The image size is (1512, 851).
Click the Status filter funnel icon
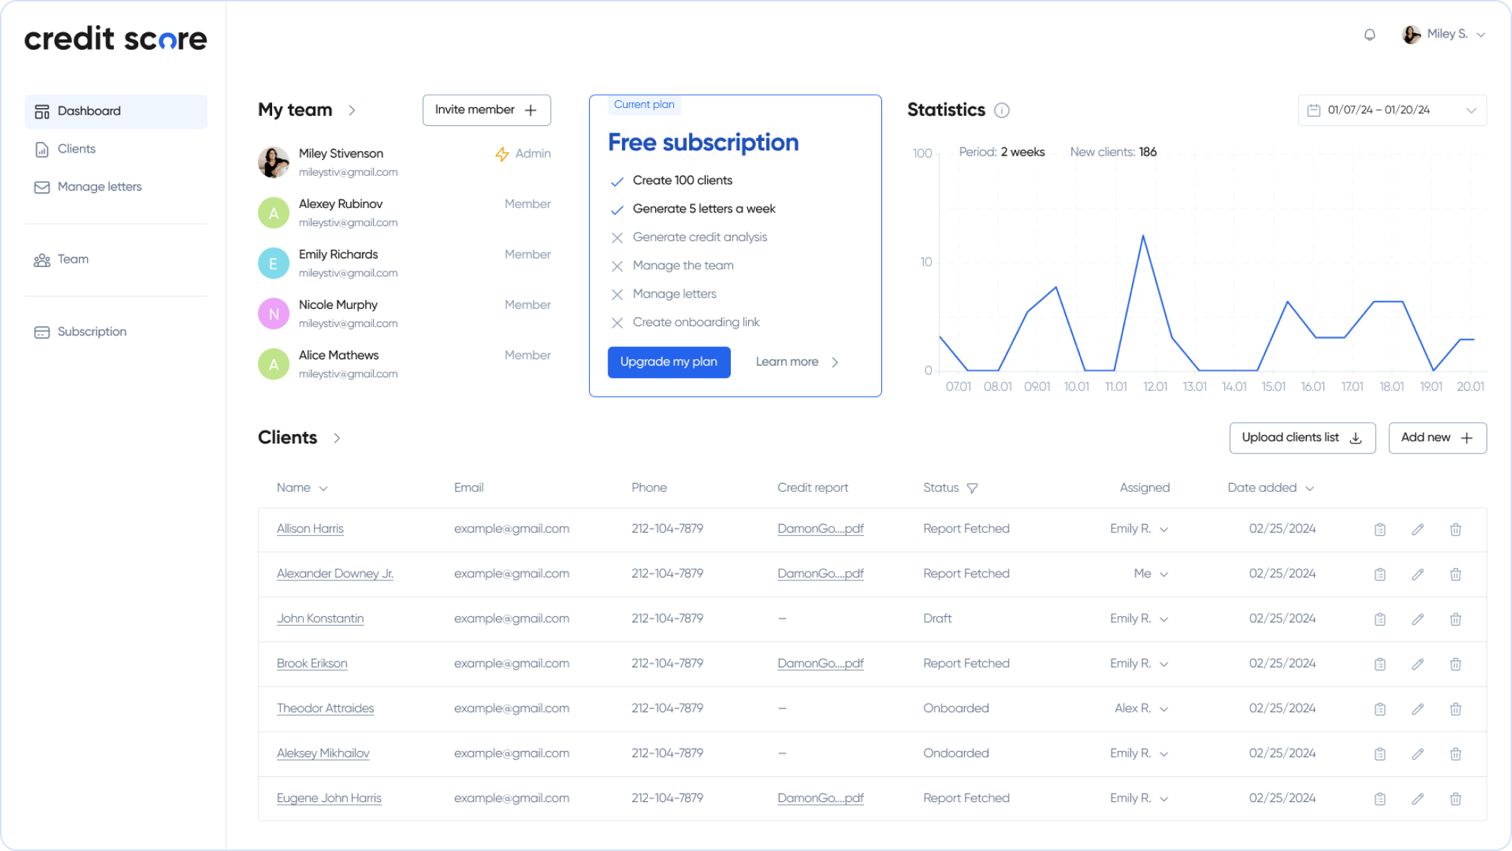[972, 488]
